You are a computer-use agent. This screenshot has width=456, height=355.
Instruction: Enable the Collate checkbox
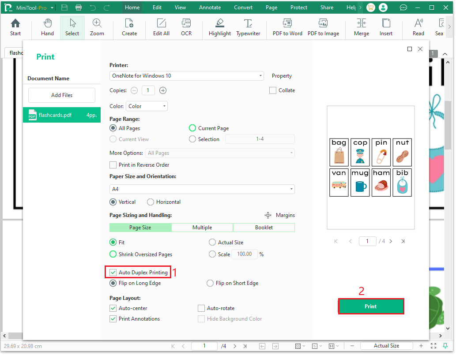[x=272, y=91]
